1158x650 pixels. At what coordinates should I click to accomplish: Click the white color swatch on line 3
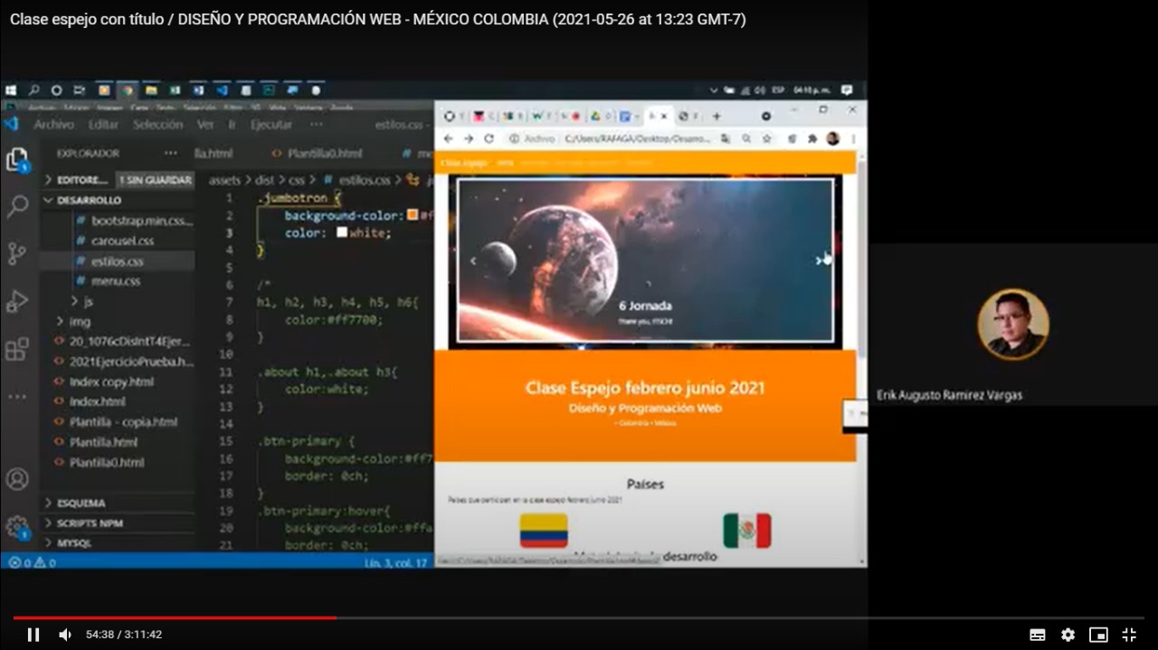(342, 232)
